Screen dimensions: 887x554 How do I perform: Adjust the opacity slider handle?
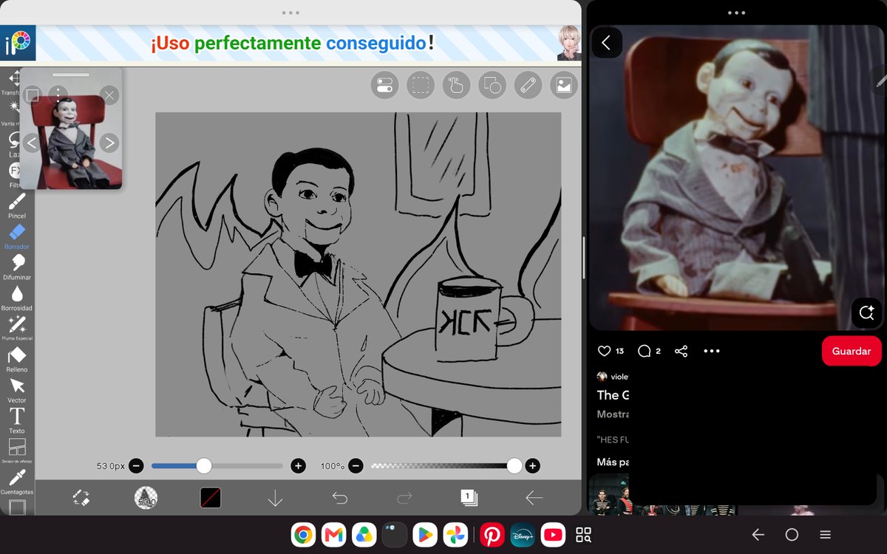tap(514, 465)
